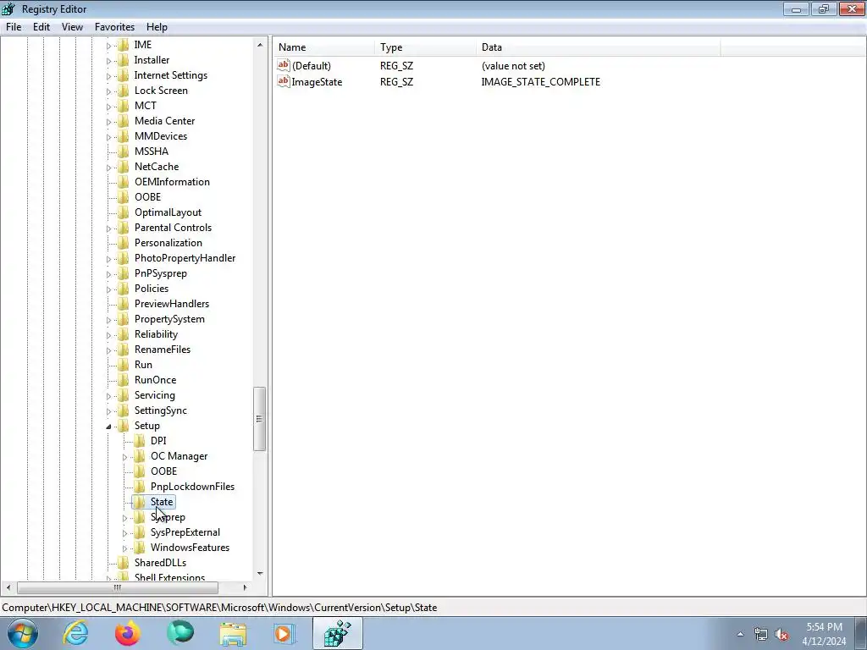Open the View menu

72,26
